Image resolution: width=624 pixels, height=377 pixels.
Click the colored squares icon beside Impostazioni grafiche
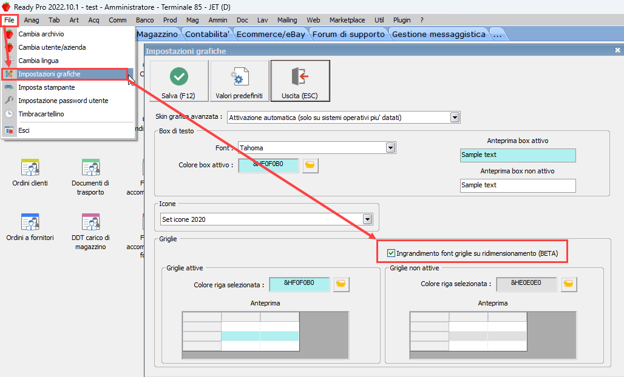click(x=9, y=74)
